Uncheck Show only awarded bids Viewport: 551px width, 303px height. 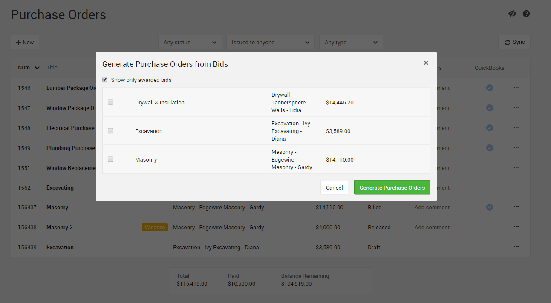(x=105, y=80)
